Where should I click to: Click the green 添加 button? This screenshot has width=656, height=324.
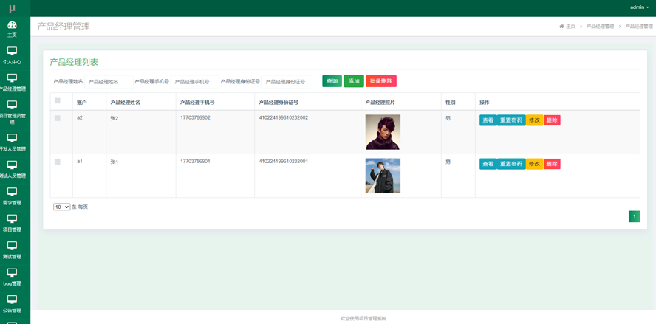click(x=354, y=81)
